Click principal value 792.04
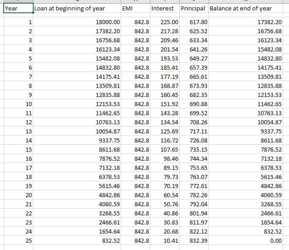Viewport: 289px width, 250px height. [194, 204]
